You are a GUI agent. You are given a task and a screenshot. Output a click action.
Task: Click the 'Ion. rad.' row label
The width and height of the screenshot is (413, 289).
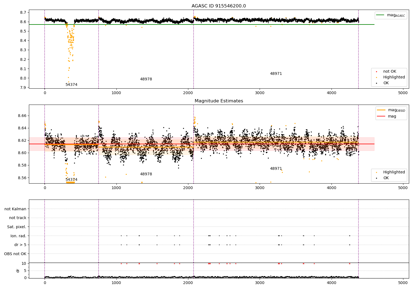click(18, 236)
